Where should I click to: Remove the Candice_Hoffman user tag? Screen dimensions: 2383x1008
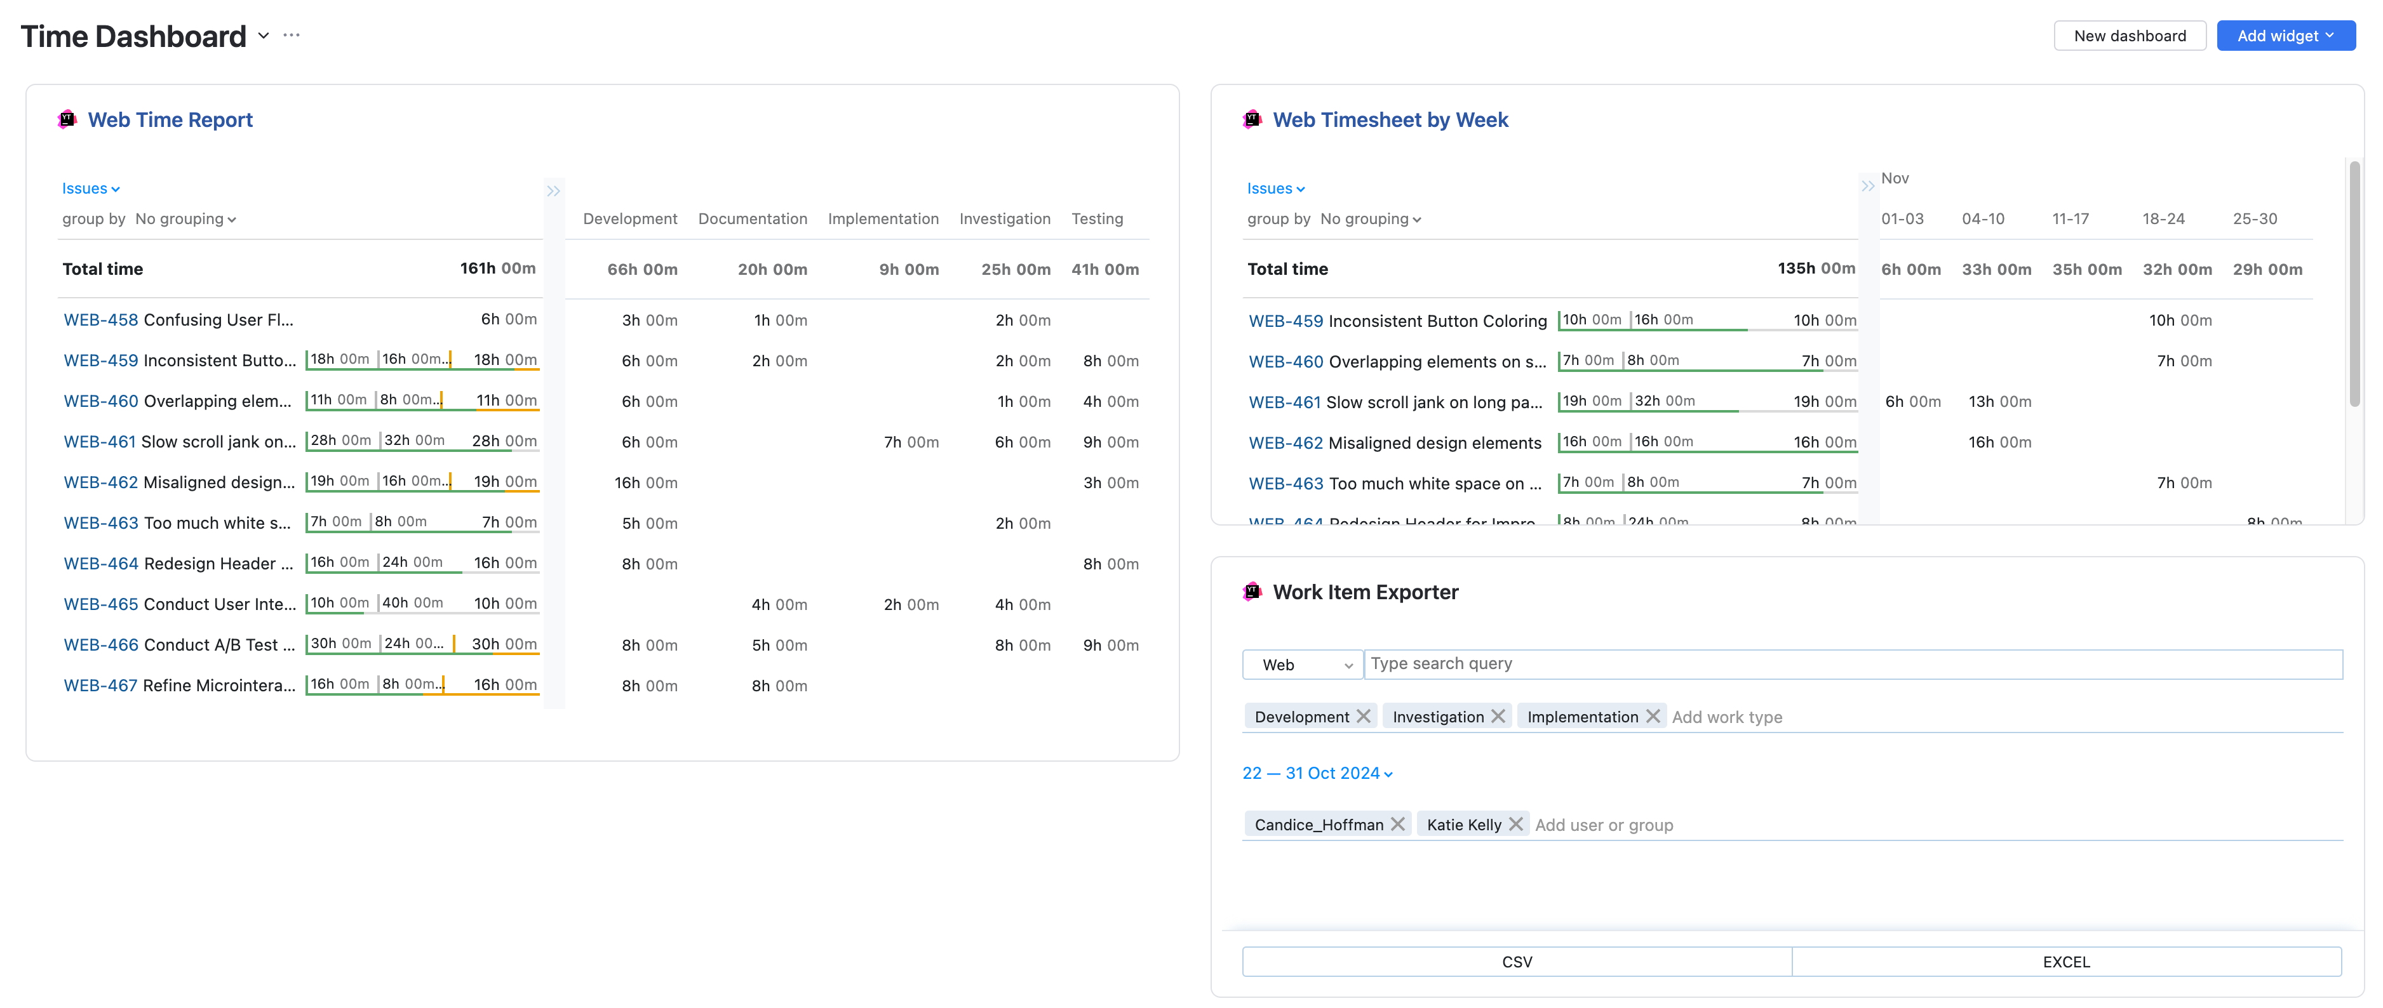1398,824
